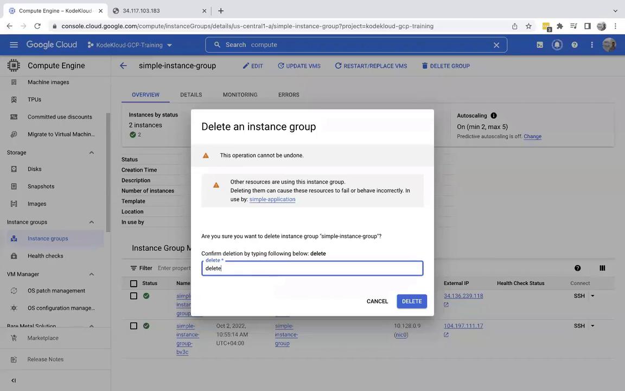The image size is (625, 391).
Task: Collapse the left sidebar navigation panel
Action: point(14,381)
